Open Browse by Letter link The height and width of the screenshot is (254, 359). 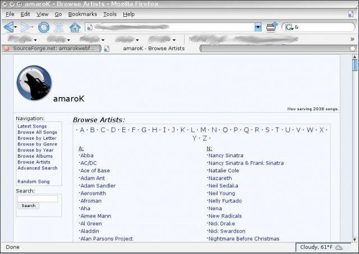tap(37, 138)
